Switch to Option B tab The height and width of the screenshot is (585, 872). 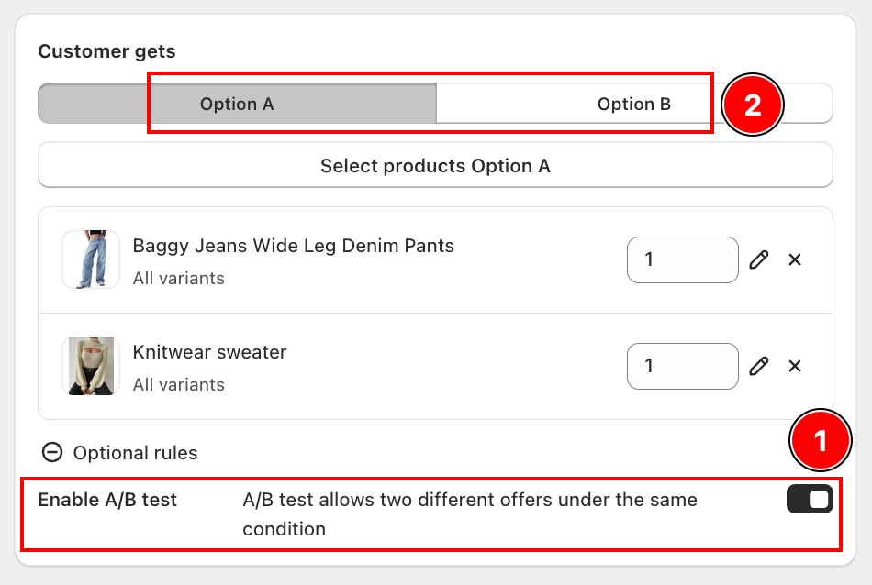pos(634,104)
